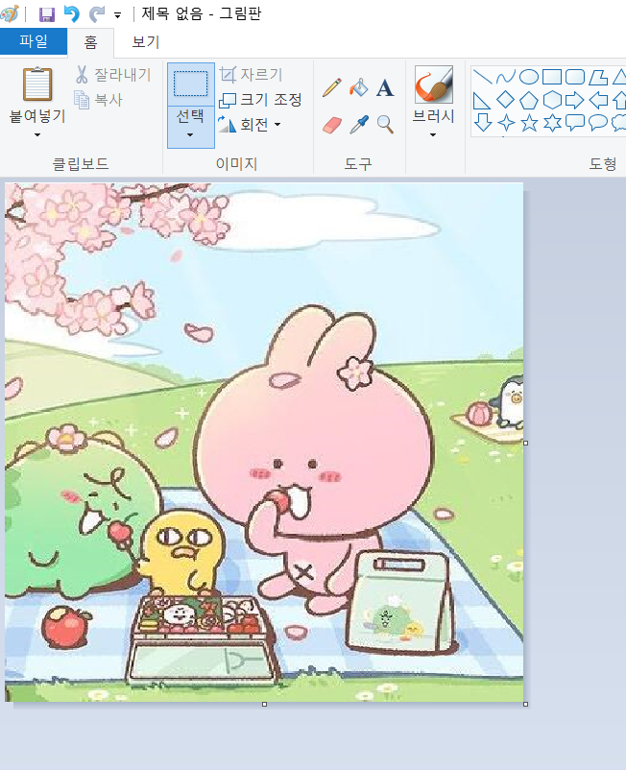This screenshot has height=770, width=626.
Task: Choose the Curve shape
Action: pos(506,77)
